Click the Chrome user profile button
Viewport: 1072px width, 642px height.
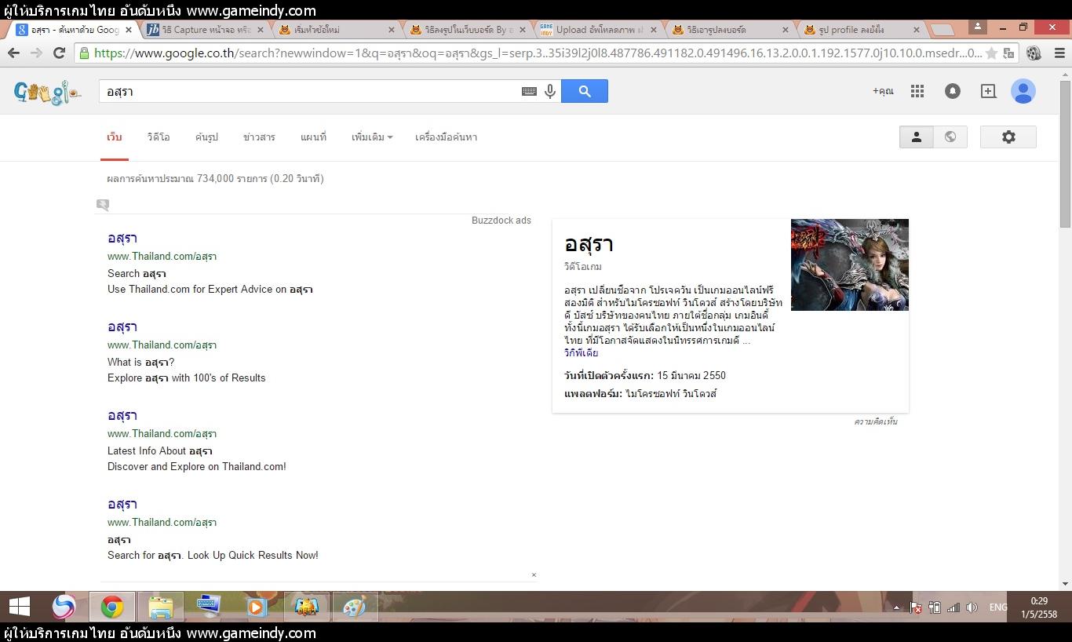tap(977, 27)
